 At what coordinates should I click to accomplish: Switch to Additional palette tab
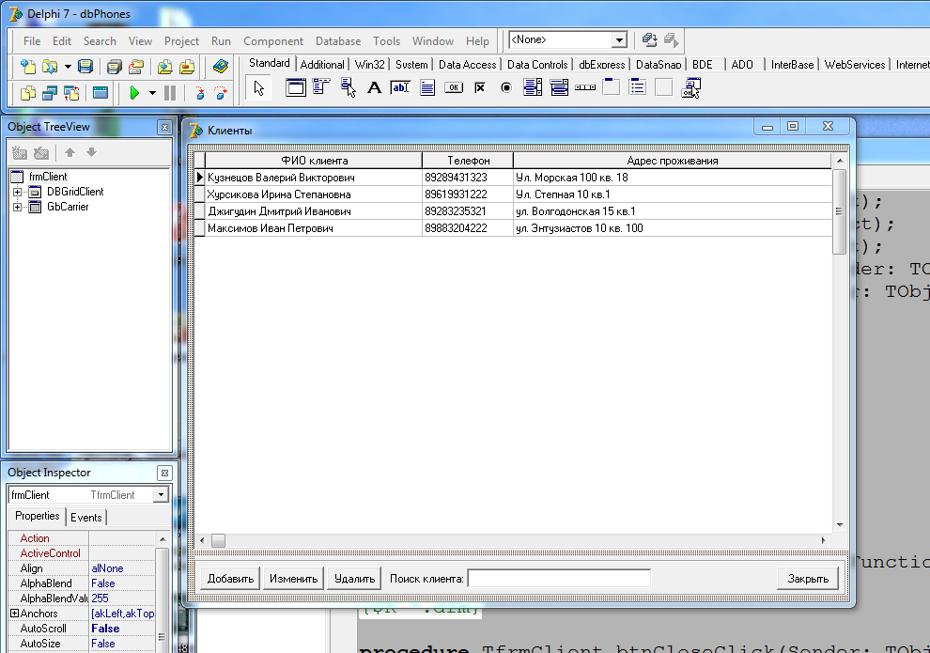(x=322, y=64)
